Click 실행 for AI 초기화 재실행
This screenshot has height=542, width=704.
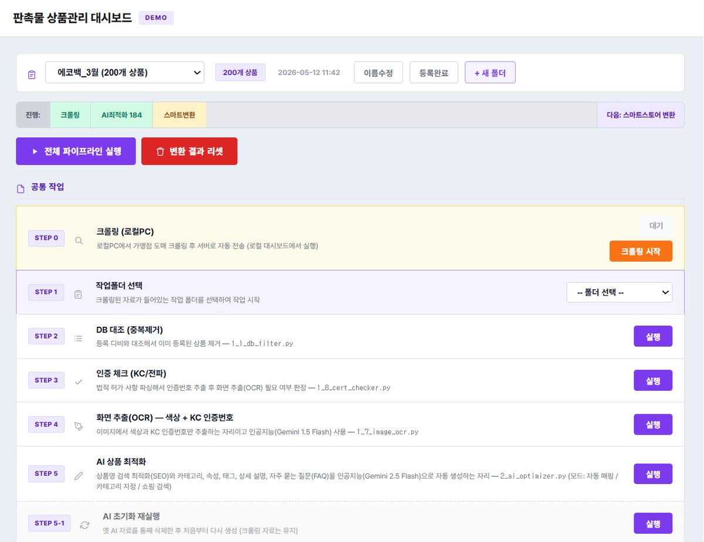[653, 523]
